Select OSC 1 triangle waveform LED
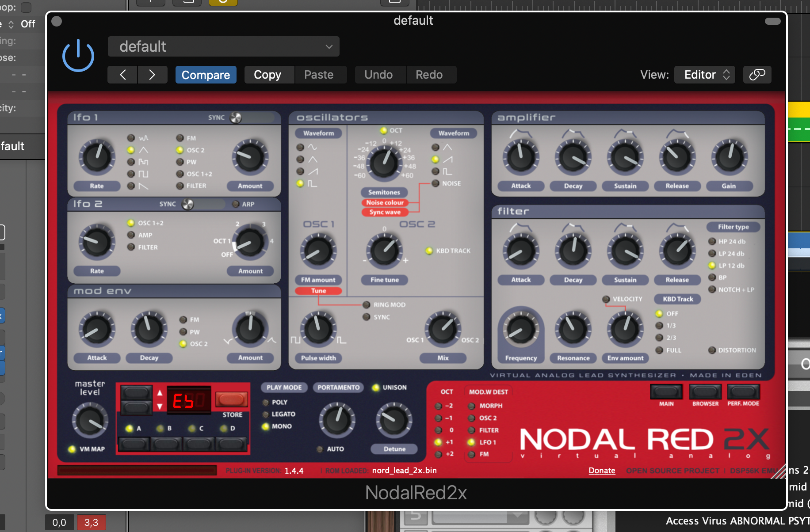 coord(300,159)
